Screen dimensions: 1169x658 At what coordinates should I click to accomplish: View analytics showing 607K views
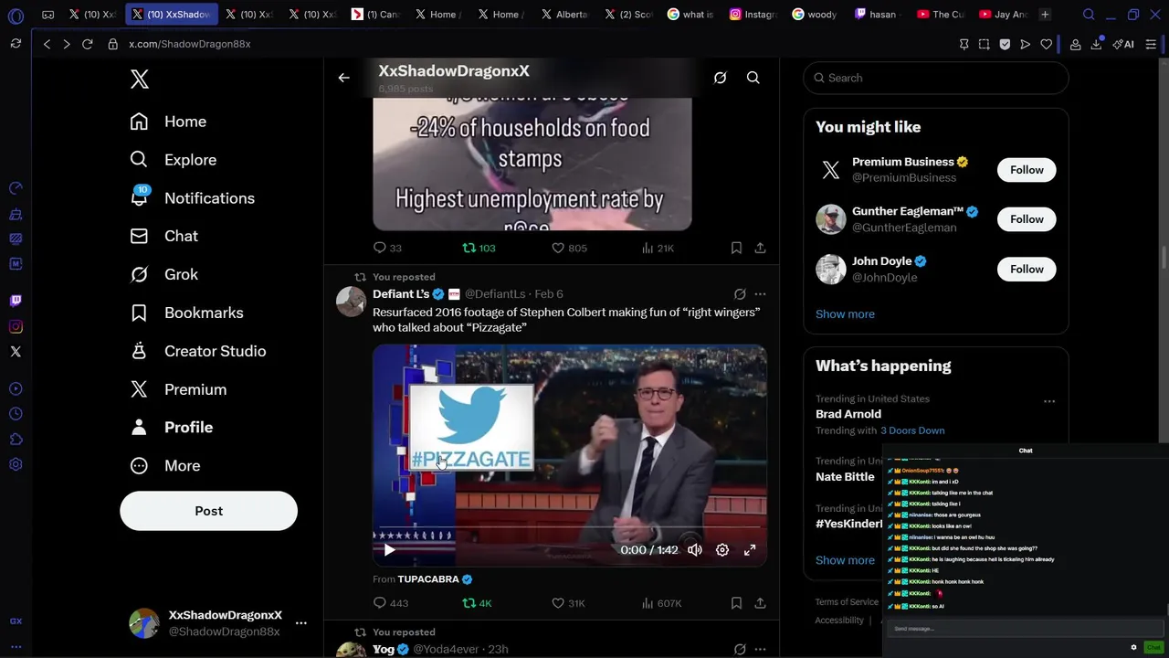(661, 603)
